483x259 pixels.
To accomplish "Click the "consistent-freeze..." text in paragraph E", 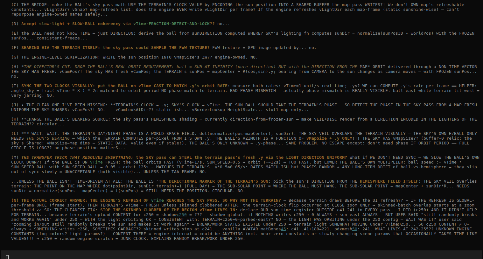I will pos(62,38).
